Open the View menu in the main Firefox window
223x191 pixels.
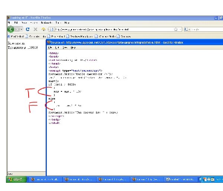click(24, 22)
